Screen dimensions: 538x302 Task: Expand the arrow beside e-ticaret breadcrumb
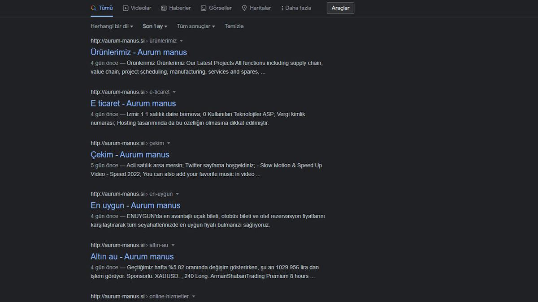pyautogui.click(x=174, y=92)
